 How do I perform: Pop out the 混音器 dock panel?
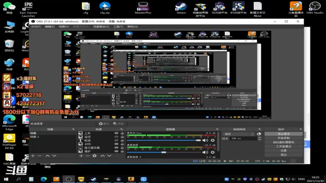point(217,129)
